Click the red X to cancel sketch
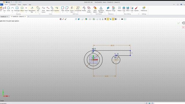The image size is (185, 104). 183,27
